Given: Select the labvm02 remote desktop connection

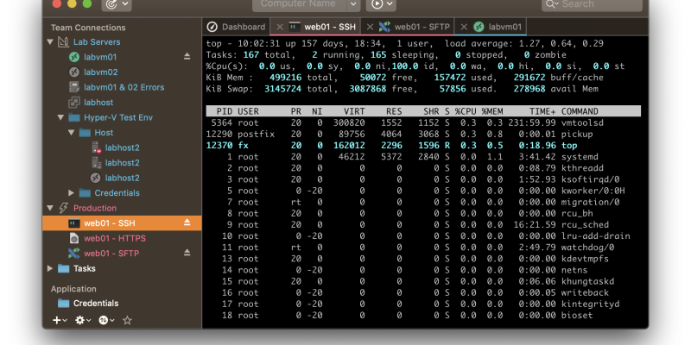Looking at the screenshot, I should point(100,72).
